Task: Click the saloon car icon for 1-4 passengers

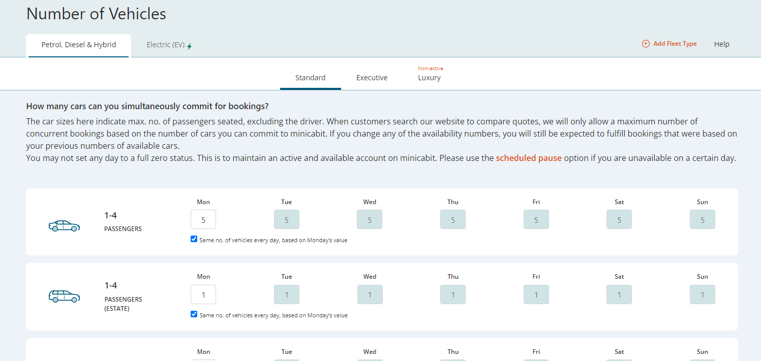Action: 64,225
